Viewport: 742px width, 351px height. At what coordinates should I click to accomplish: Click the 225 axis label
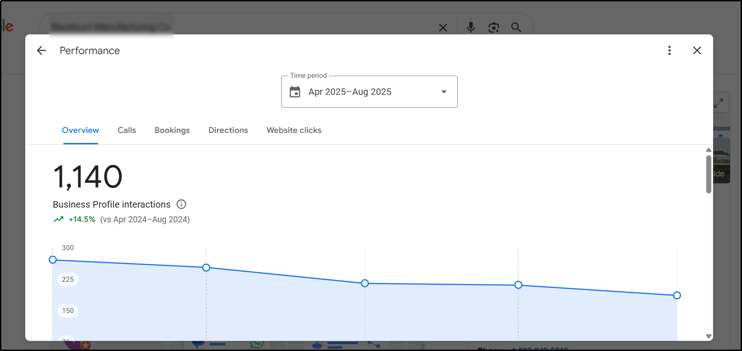pyautogui.click(x=68, y=280)
